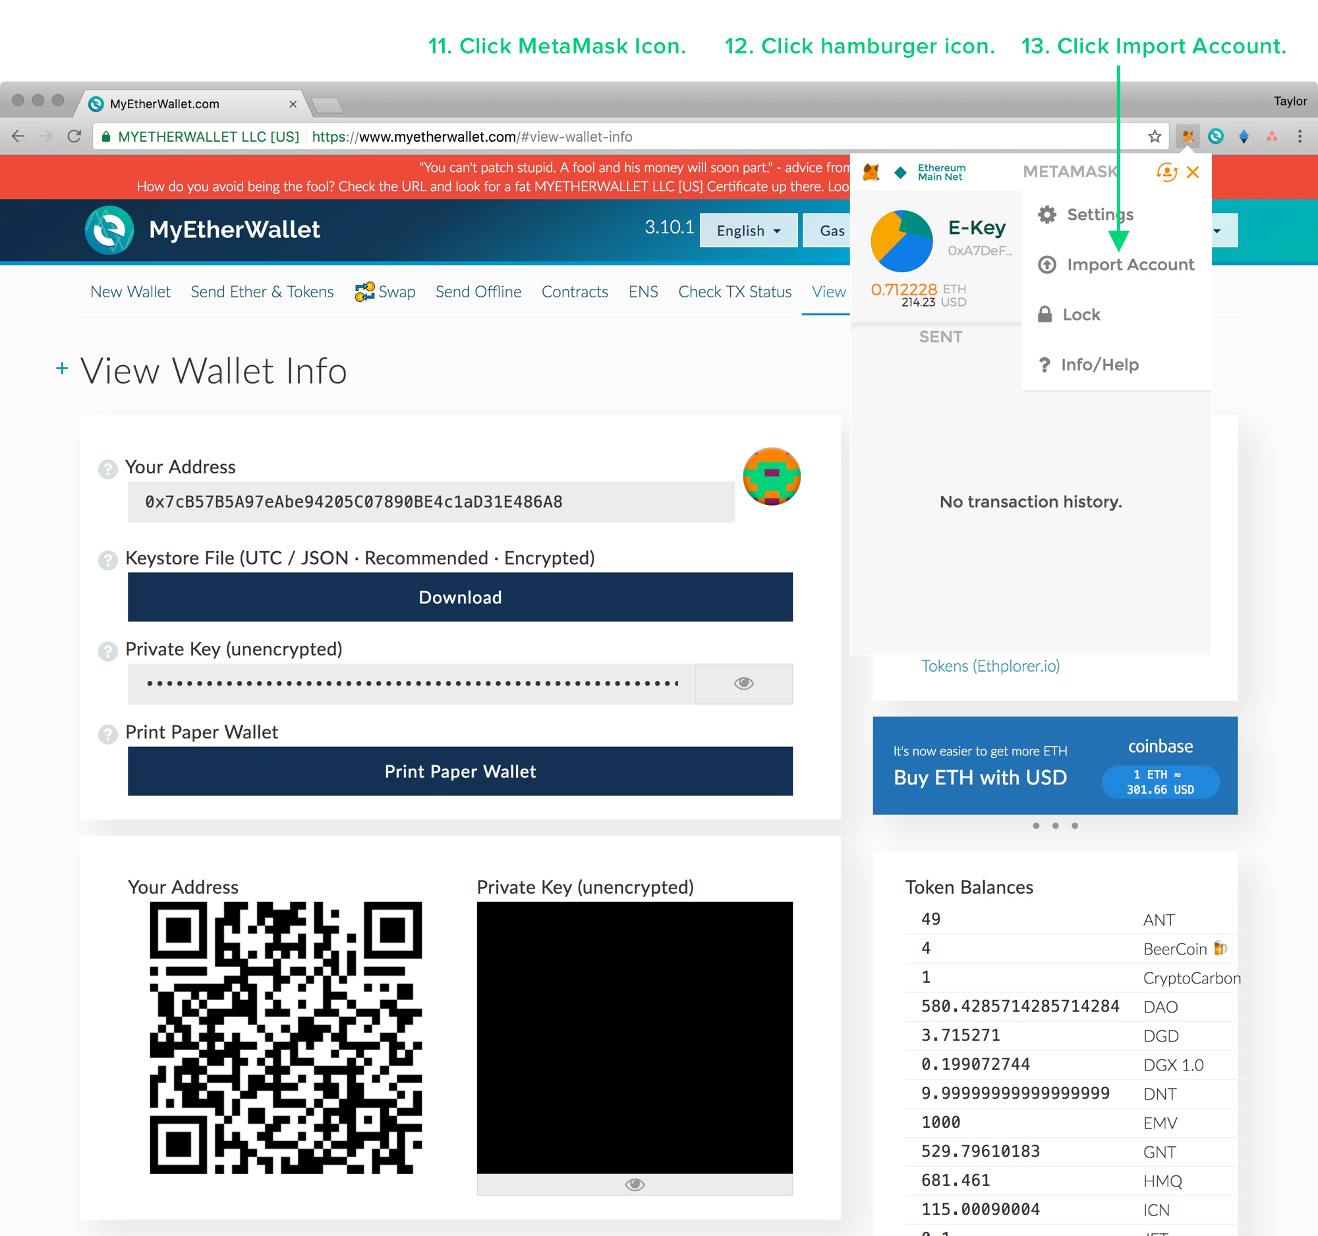Open the English language dropdown
1318x1236 pixels.
(749, 230)
